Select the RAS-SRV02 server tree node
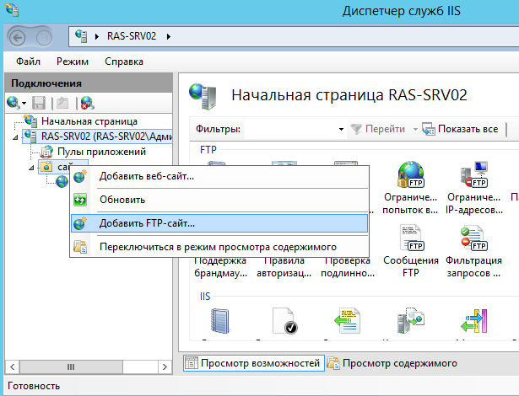Viewport: 519px width, 396px height. 106,136
